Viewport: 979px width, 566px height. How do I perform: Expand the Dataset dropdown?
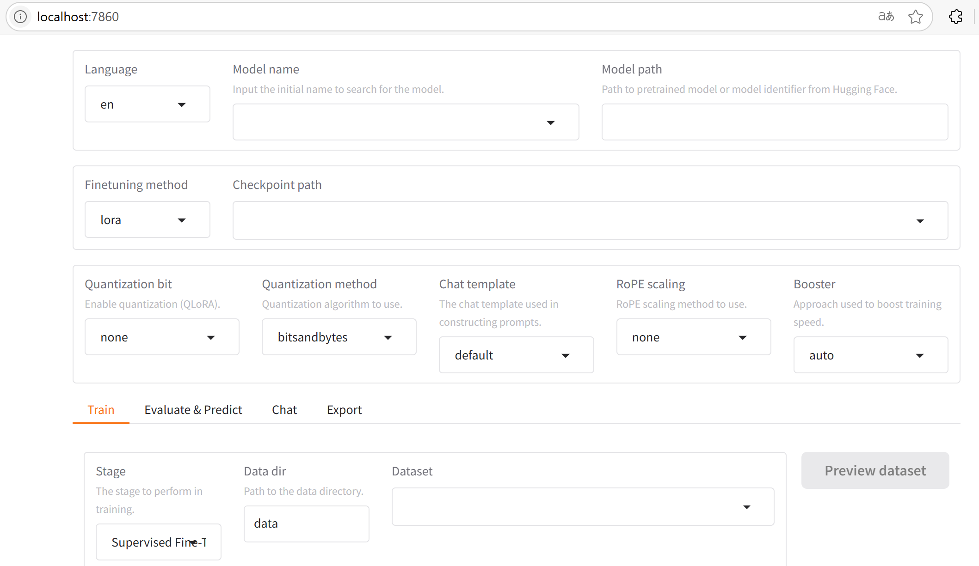tap(582, 507)
